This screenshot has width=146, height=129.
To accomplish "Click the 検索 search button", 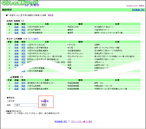I will tap(44, 105).
